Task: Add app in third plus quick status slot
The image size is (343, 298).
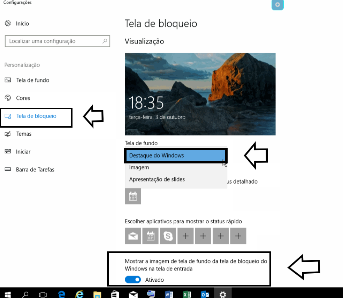Action: coord(221,236)
